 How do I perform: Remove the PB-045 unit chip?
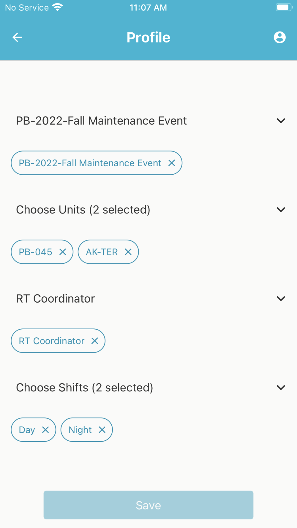(x=63, y=252)
